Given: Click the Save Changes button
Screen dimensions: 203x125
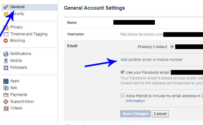Looking at the screenshot, I should coord(135,114).
